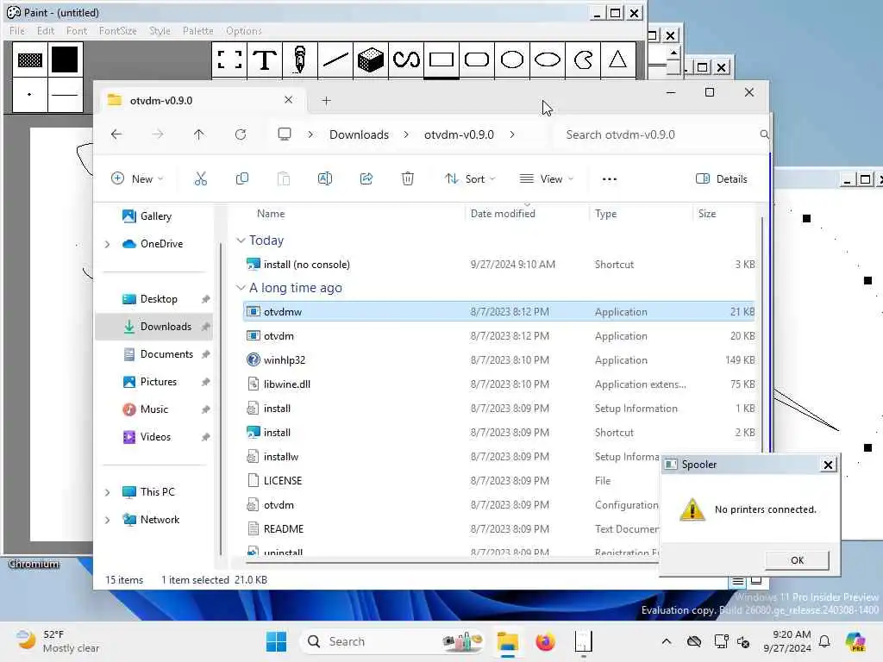Select the pie shape tool in Paint
The height and width of the screenshot is (662, 883).
[583, 59]
